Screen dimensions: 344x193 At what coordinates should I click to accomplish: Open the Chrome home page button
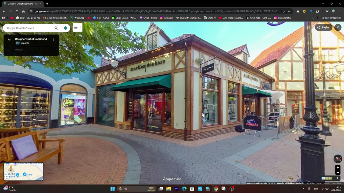pos(23,11)
